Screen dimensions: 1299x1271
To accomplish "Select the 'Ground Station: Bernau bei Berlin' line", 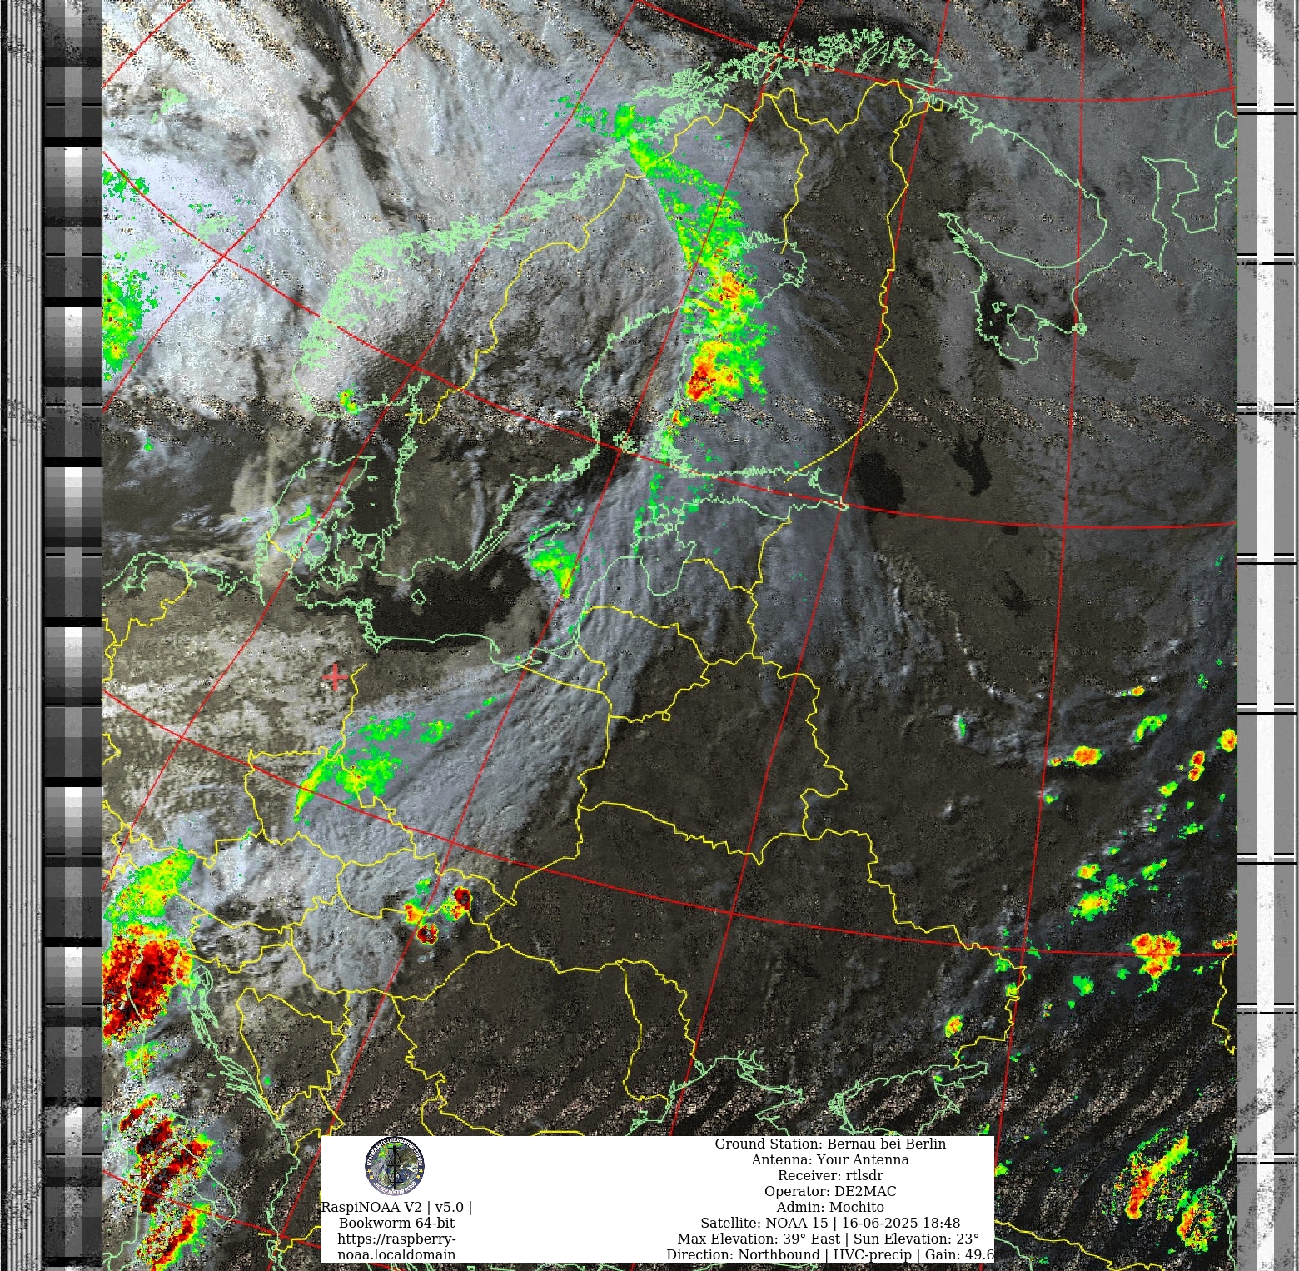I will pyautogui.click(x=830, y=1144).
